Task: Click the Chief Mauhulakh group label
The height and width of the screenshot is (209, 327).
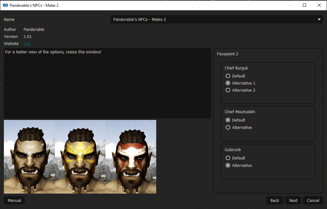Action: tap(240, 112)
